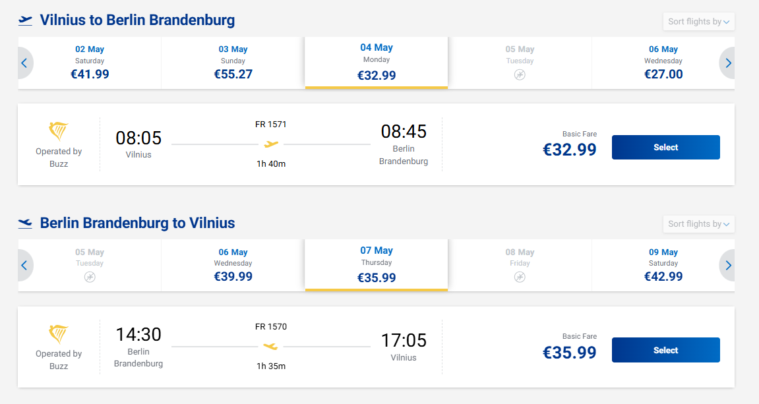This screenshot has width=759, height=404.
Task: Click the yellow plane icon on FR 1570
Action: (271, 346)
